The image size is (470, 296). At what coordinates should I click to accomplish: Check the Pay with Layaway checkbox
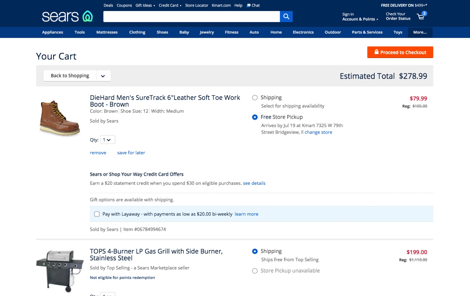97,214
